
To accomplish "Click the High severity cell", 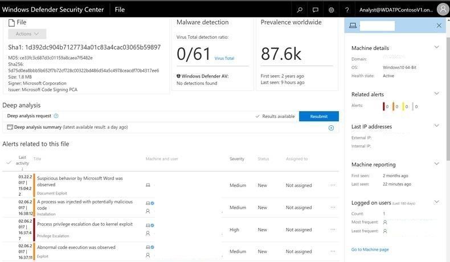I will [x=234, y=230].
